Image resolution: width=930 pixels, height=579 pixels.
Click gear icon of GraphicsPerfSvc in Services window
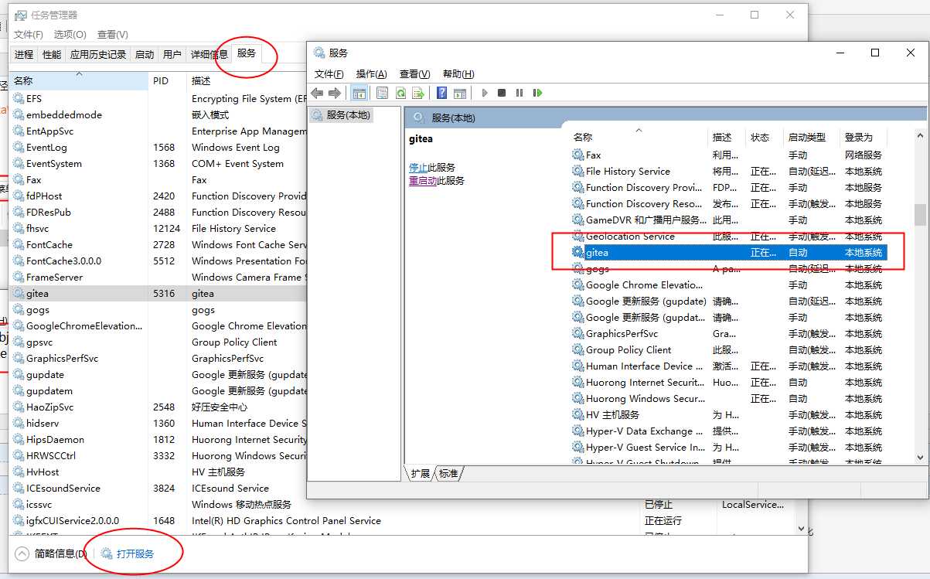[577, 334]
